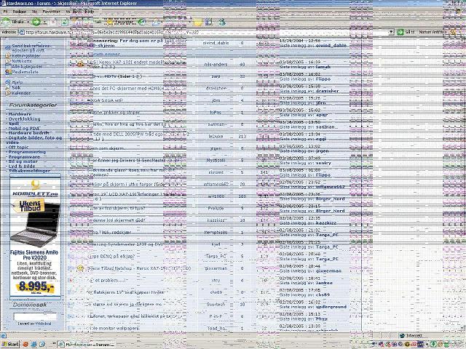The height and width of the screenshot is (349, 466).
Task: Click the Levert av Webdeal link
Action: tap(35, 324)
